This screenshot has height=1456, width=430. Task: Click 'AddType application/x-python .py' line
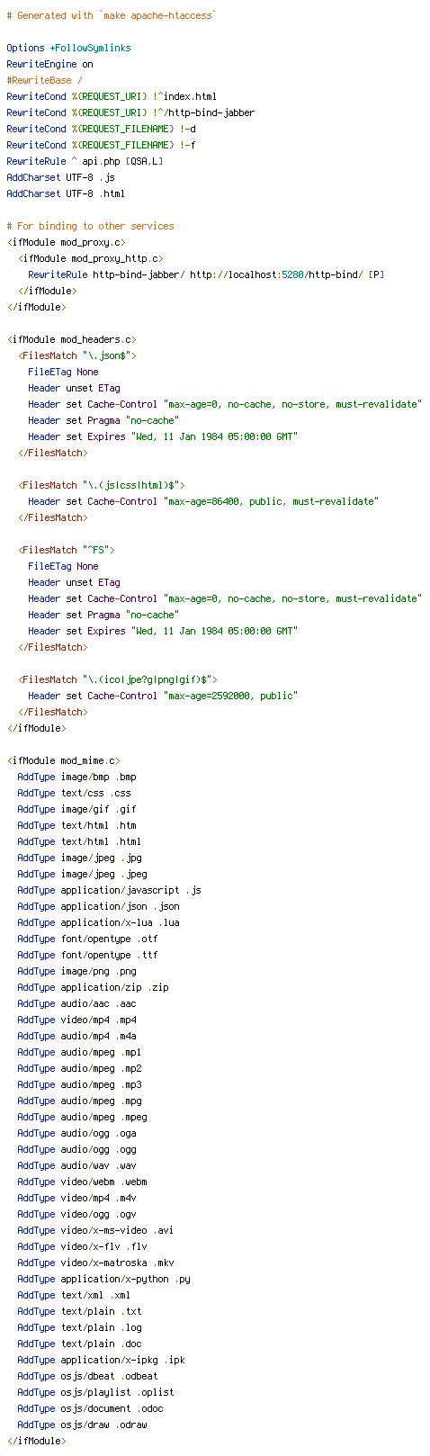(103, 1279)
